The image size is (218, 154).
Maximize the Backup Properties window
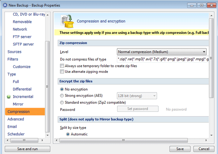tap(201, 5)
